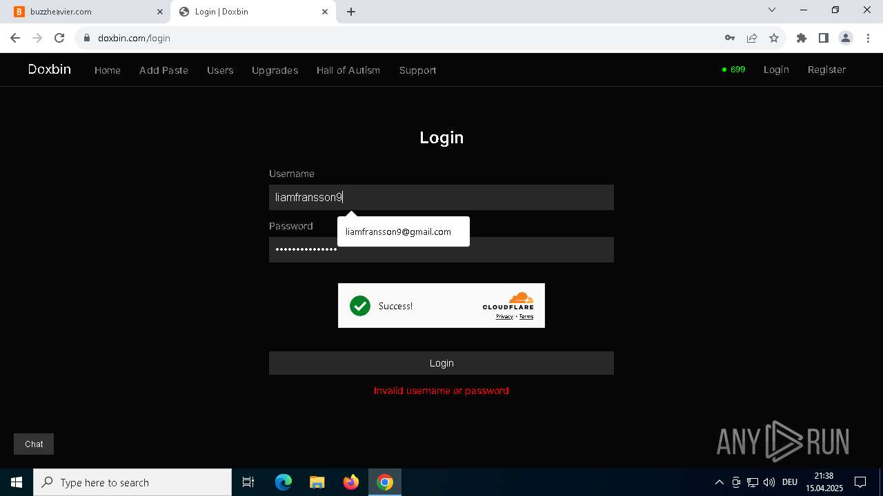
Task: Open network status tray icon
Action: [x=753, y=482]
